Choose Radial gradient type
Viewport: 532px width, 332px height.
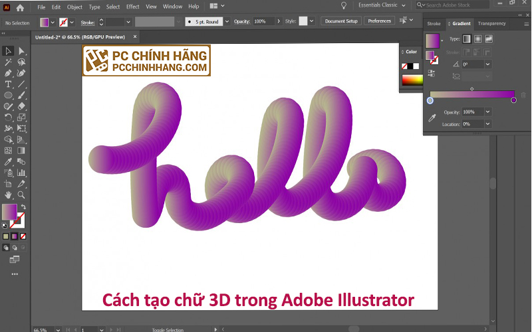(x=477, y=39)
